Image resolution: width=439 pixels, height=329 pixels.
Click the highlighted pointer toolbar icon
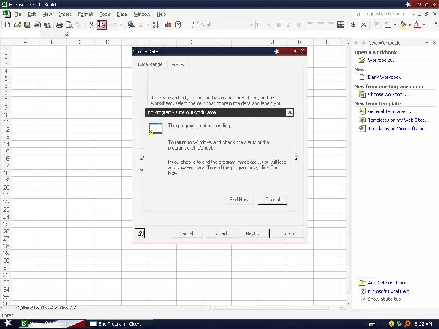102,25
